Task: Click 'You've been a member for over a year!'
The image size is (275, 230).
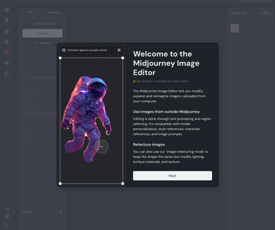Action: click(162, 81)
